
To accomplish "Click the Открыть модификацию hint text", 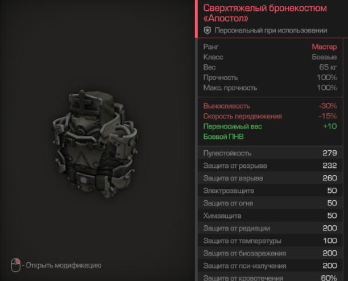I will tap(64, 265).
